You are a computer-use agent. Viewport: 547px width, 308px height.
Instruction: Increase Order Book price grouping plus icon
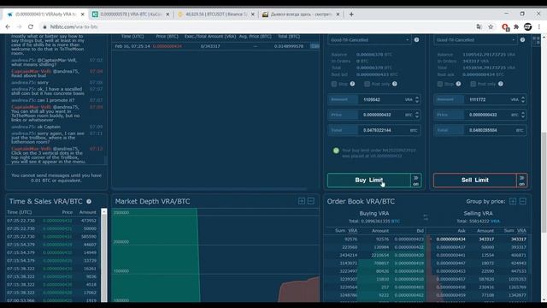(513, 201)
